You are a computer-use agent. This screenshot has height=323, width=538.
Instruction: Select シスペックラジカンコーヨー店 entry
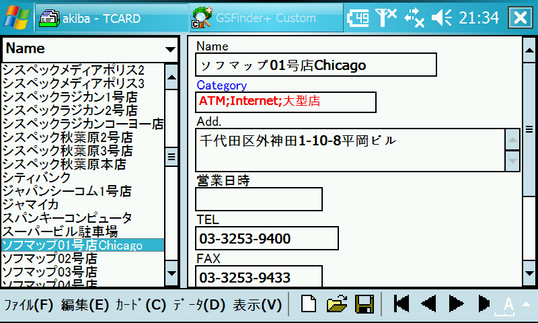(x=83, y=124)
